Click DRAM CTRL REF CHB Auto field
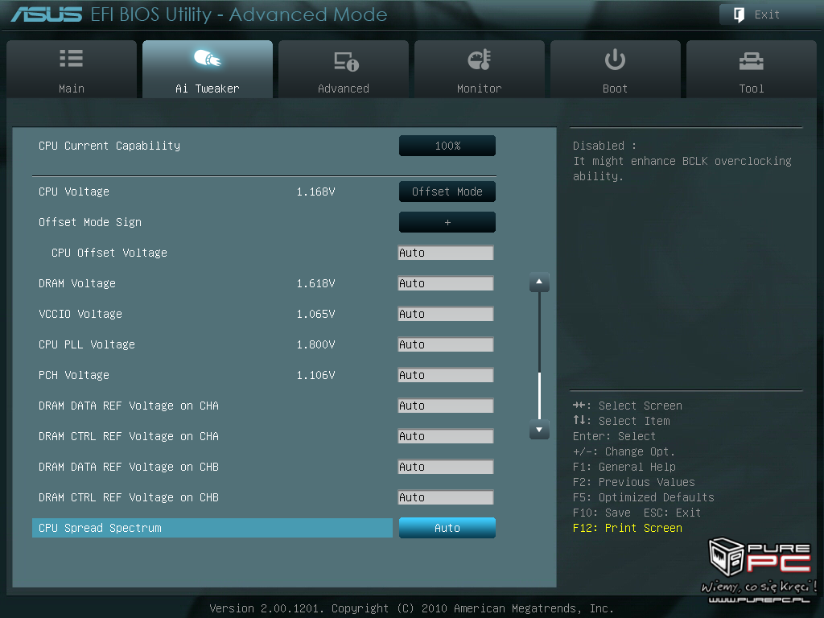Viewport: 824px width, 618px height. [x=446, y=497]
